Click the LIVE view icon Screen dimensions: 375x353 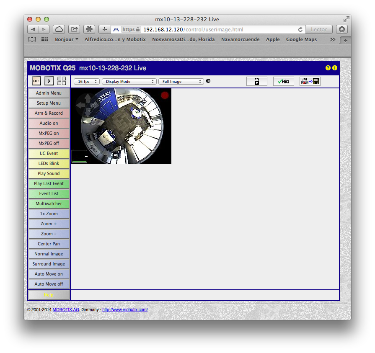click(x=36, y=81)
